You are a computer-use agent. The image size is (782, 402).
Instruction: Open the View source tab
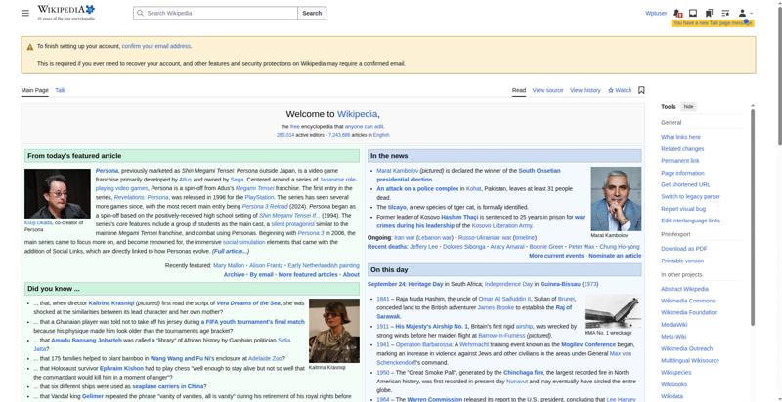pyautogui.click(x=547, y=90)
